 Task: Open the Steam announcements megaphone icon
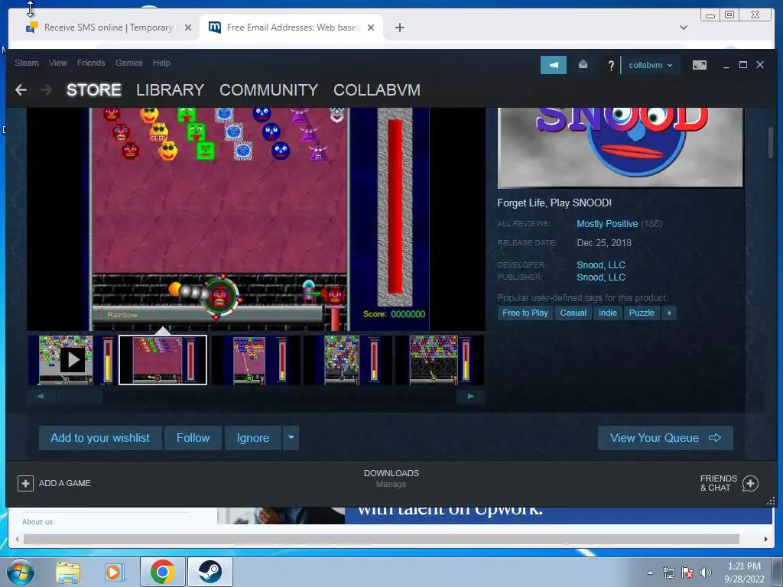pyautogui.click(x=554, y=65)
